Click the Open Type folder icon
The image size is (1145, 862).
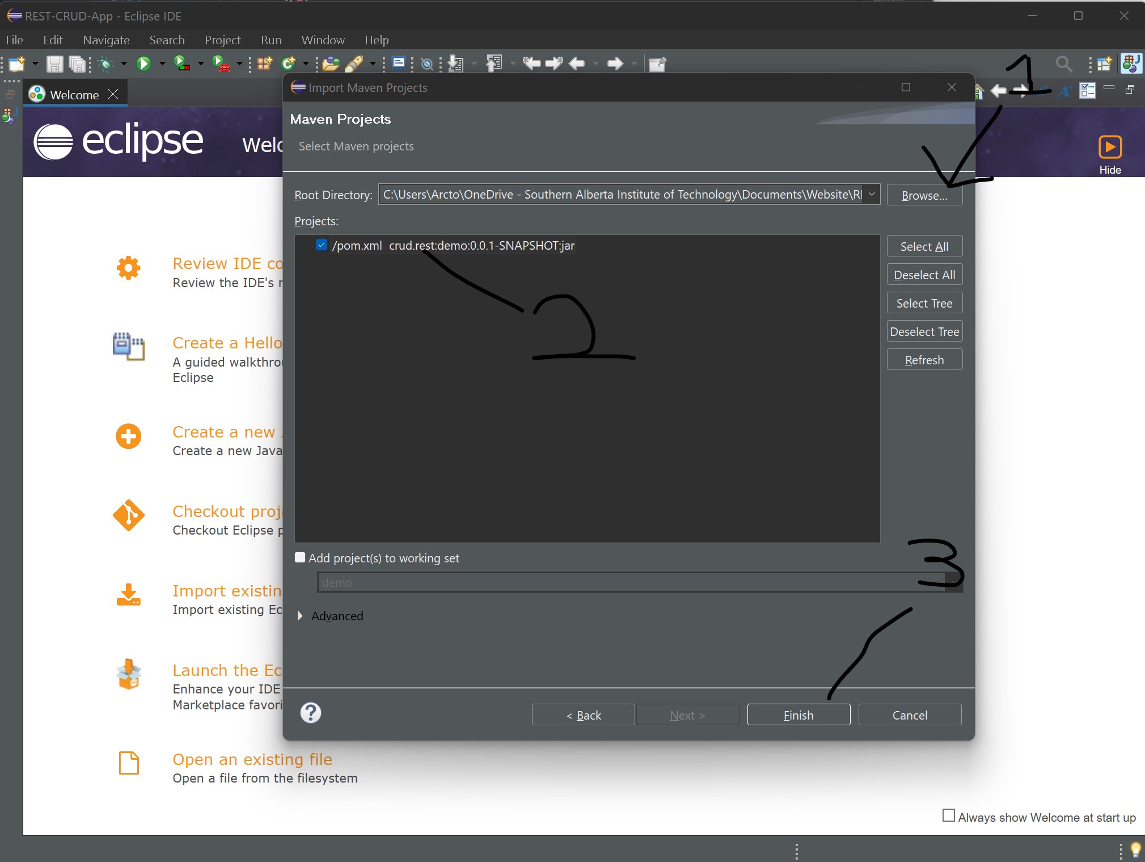331,64
